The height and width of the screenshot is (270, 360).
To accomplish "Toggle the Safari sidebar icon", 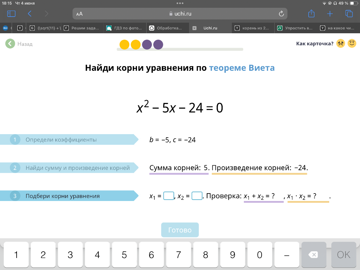I will click(x=11, y=14).
